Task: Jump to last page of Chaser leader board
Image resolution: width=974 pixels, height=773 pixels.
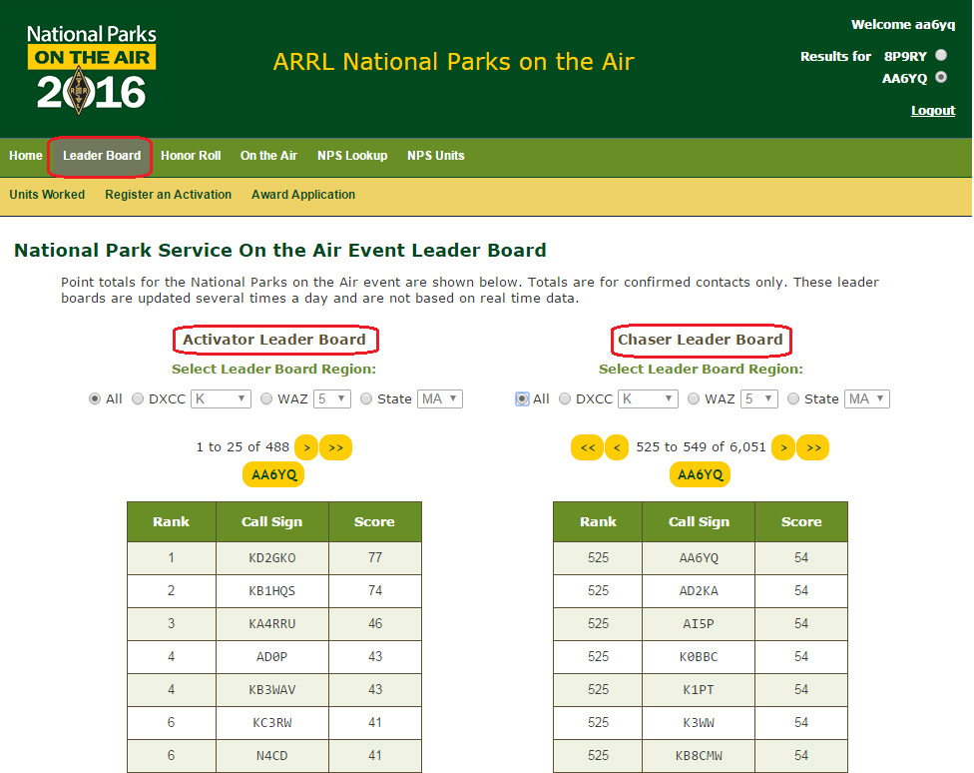Action: [813, 447]
